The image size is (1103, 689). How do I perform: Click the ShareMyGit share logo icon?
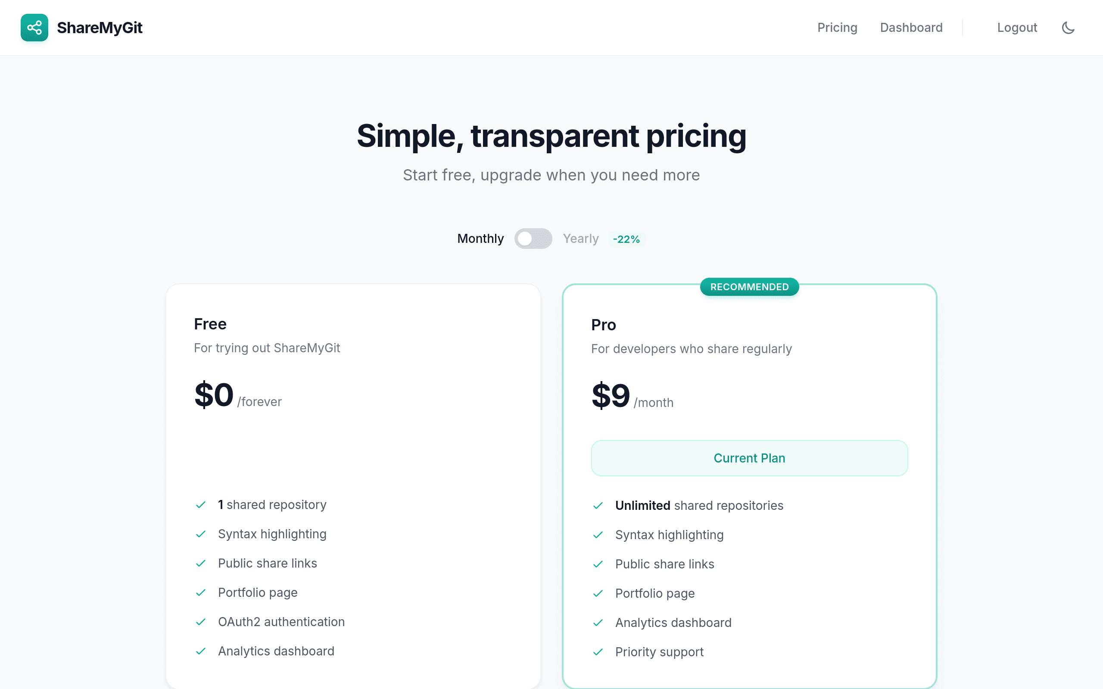pyautogui.click(x=34, y=28)
